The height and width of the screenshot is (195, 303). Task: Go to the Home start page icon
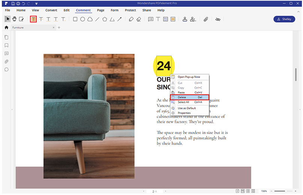point(6,27)
